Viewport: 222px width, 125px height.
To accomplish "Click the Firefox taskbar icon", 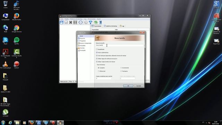I will click(32, 123).
